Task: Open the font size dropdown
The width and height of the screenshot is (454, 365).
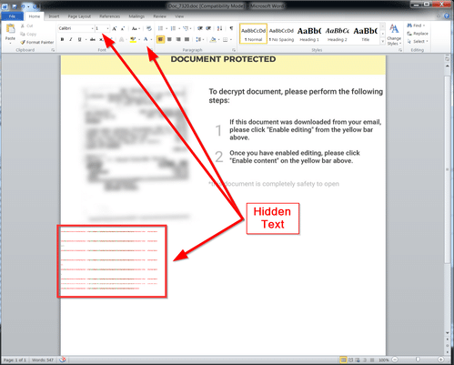Action: pos(107,28)
